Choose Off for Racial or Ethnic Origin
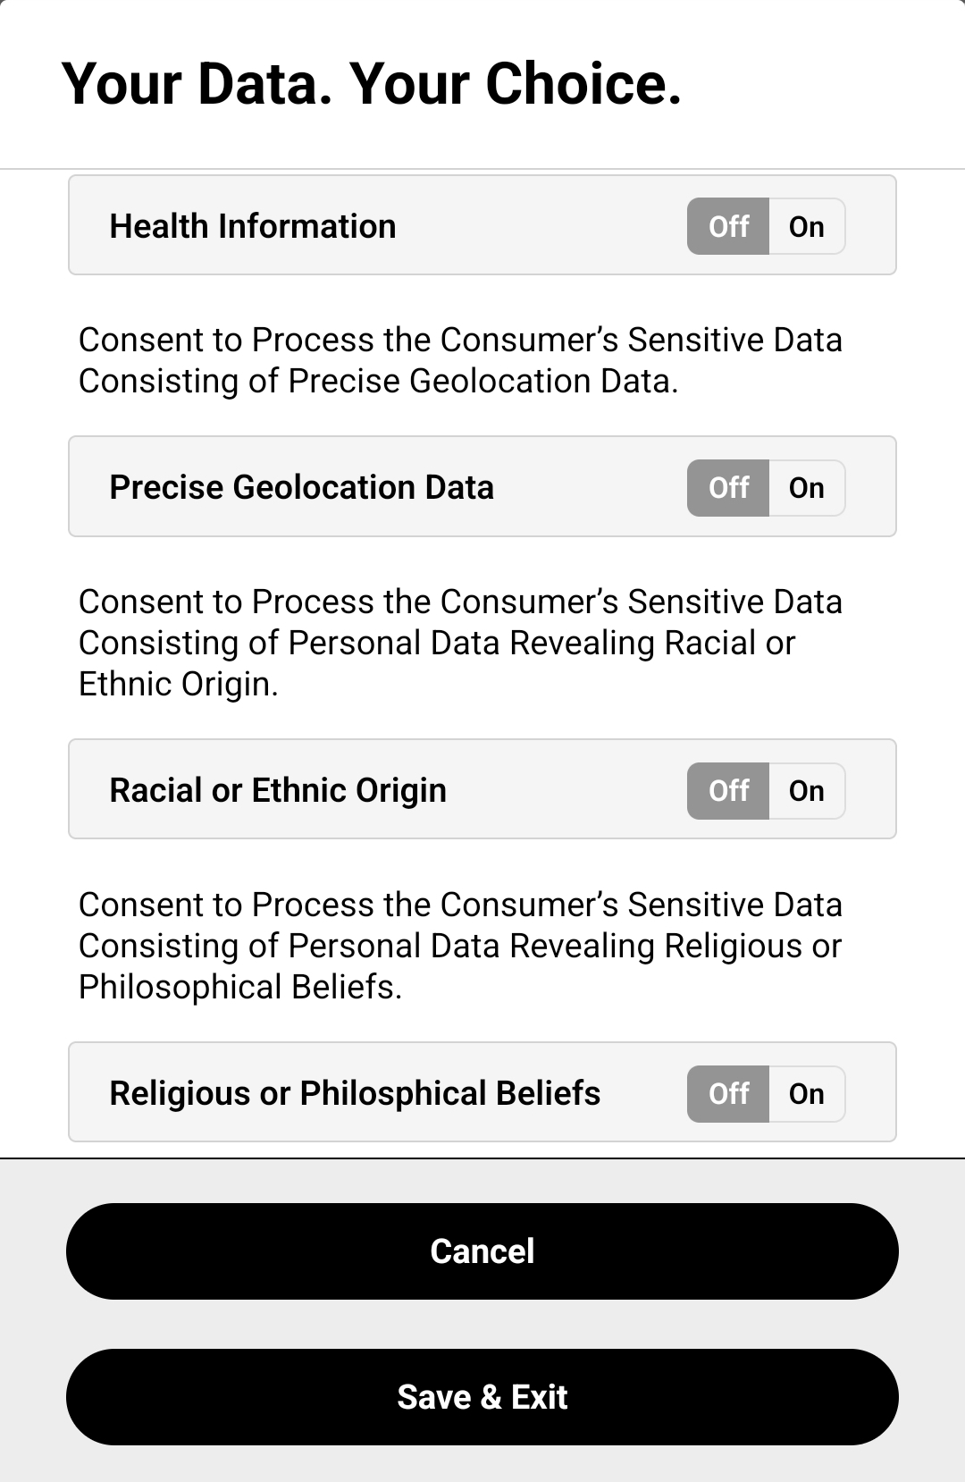 click(x=728, y=791)
